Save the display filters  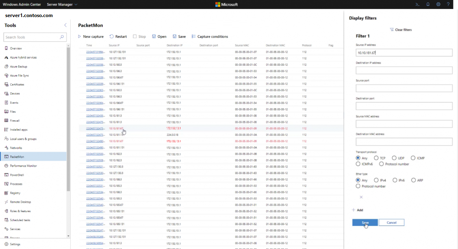coord(365,223)
